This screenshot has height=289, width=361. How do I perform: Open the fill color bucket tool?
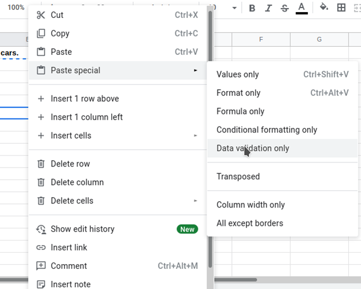coord(324,7)
